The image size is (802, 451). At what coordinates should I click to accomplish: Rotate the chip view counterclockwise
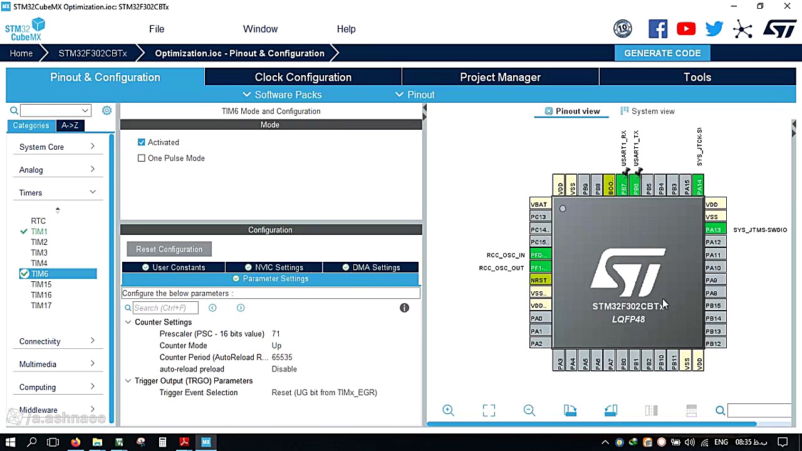point(611,410)
